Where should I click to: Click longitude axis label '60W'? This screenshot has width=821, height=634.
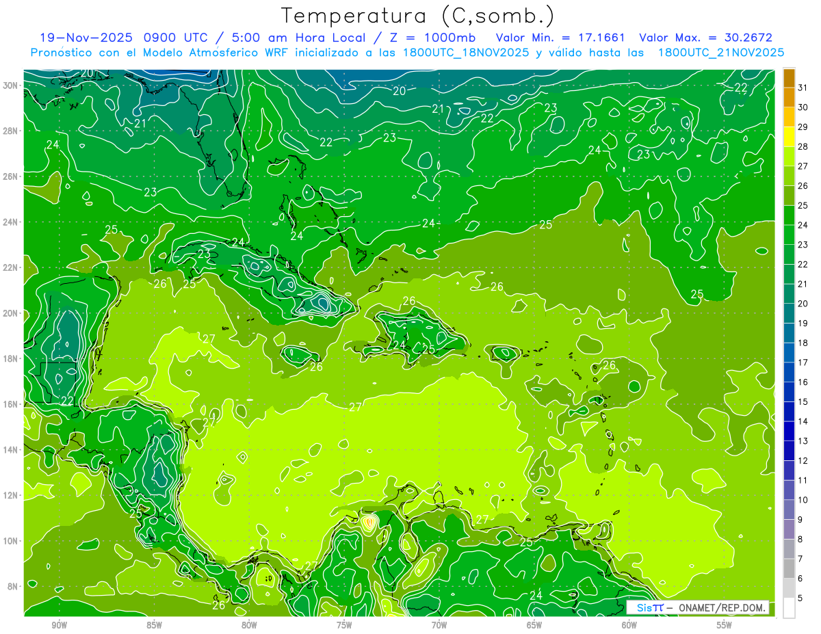(x=629, y=624)
